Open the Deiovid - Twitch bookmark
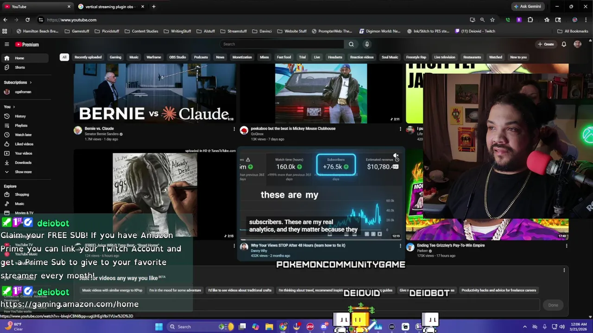 475,31
